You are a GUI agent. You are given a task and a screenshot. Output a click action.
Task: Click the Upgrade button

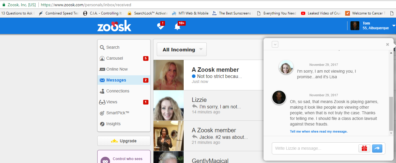[x=124, y=141]
